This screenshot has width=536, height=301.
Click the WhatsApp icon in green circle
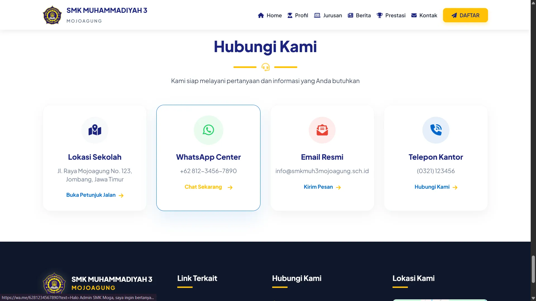point(208,130)
